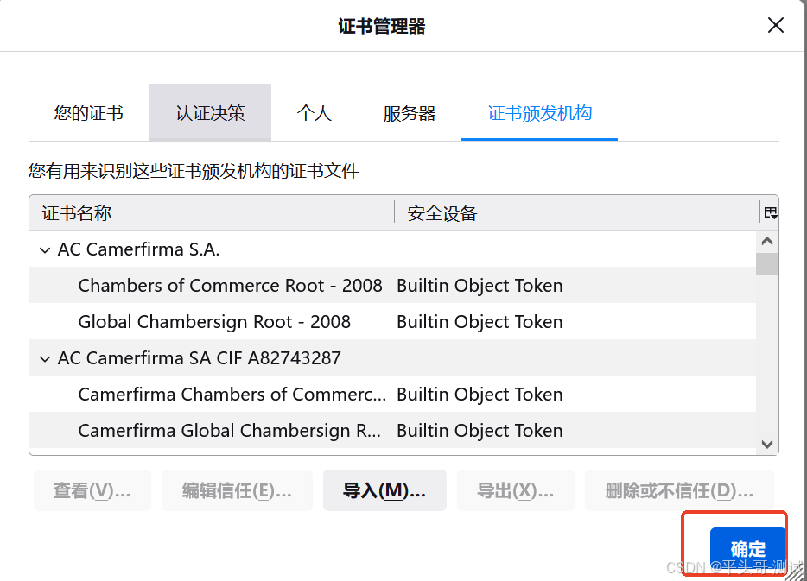Click the scrollbar down arrow in certificate list
The image size is (807, 581).
coord(767,444)
